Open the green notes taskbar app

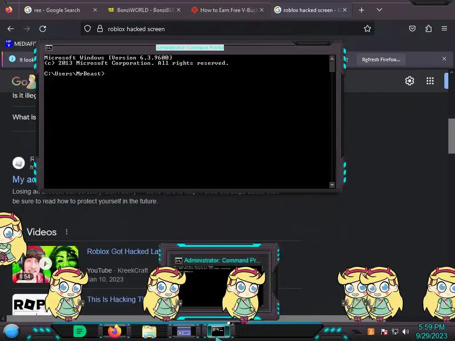[80, 331]
